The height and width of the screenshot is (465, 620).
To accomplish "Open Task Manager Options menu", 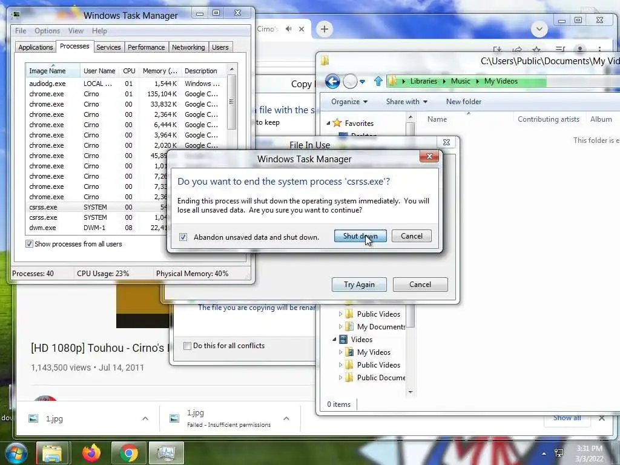I will (x=47, y=31).
